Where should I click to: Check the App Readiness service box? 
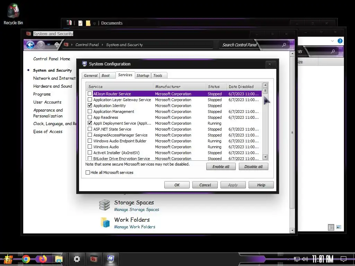[x=90, y=117]
